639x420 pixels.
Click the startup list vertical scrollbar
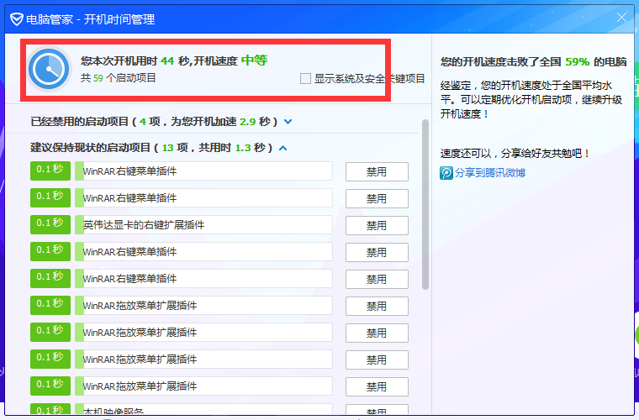425,204
